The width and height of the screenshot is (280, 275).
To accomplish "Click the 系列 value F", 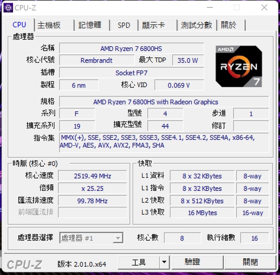I will 77,113.
